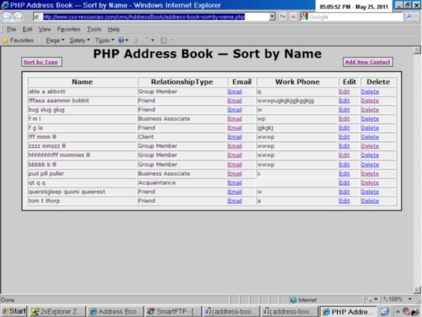This screenshot has width=422, height=317.
Task: Click the Refresh icon beside the address bar
Action: click(x=283, y=17)
